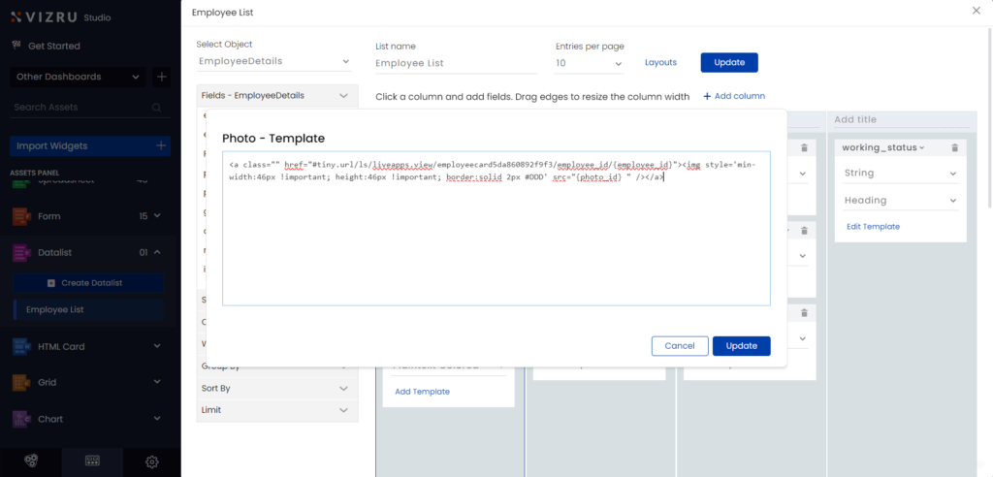This screenshot has width=993, height=477.
Task: Close the Employee List dialog
Action: click(x=976, y=11)
